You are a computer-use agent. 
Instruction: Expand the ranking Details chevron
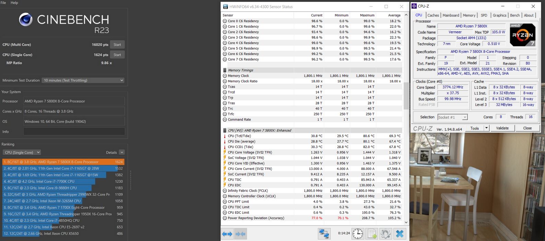tap(122, 152)
